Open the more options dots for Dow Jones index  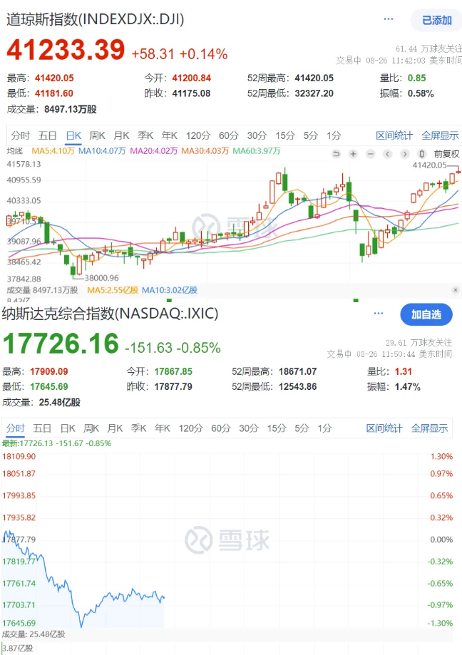(389, 19)
